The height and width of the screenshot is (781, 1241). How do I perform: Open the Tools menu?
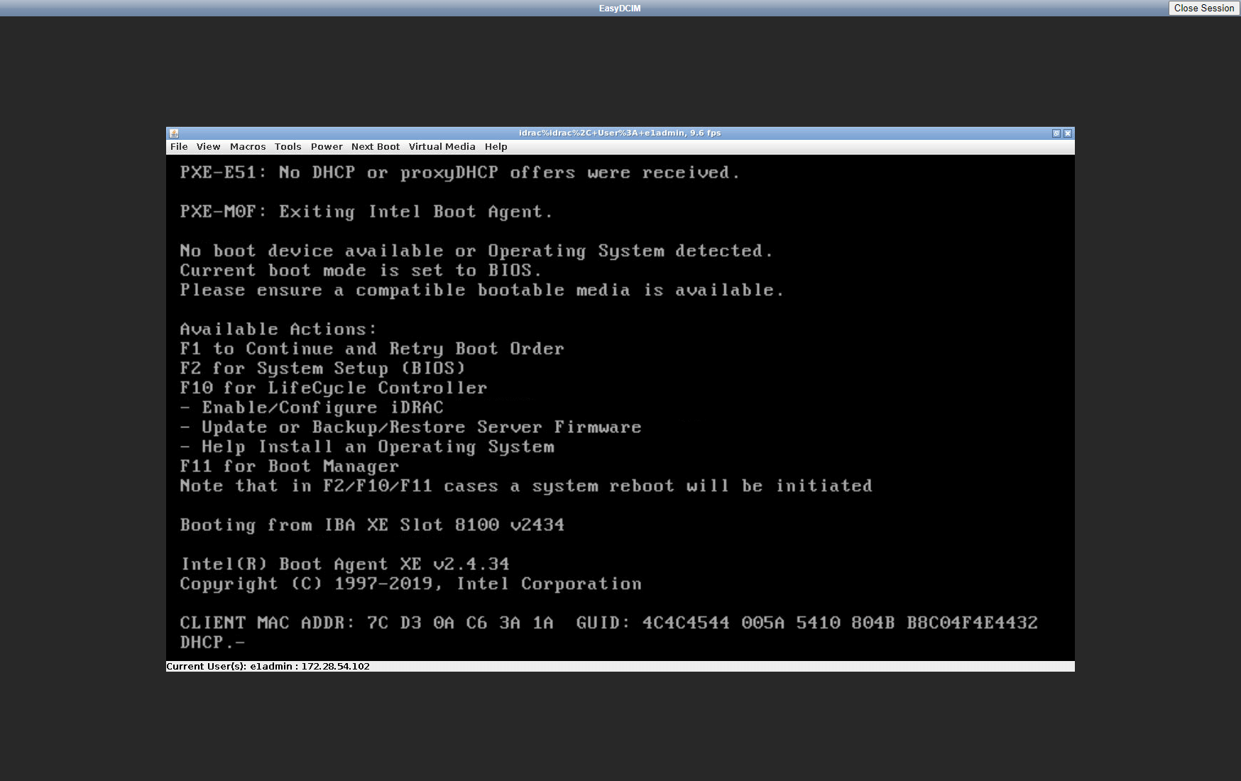tap(288, 147)
